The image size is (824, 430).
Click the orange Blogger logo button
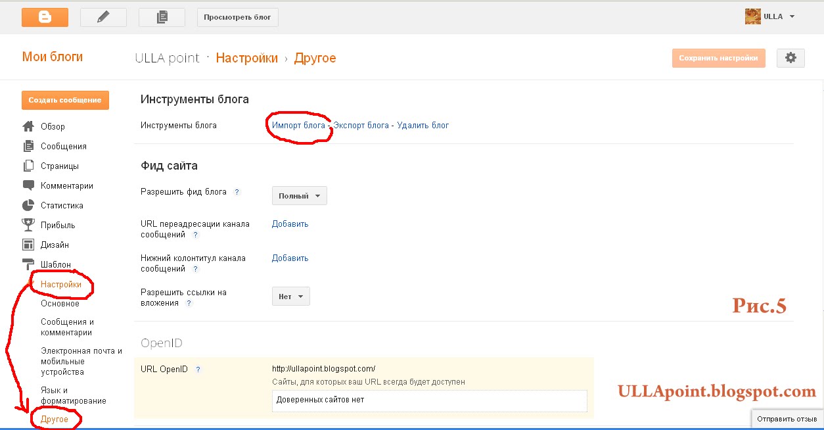(45, 17)
